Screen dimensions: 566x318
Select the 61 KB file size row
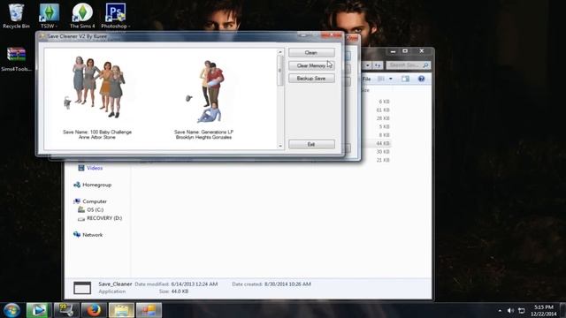click(383, 110)
